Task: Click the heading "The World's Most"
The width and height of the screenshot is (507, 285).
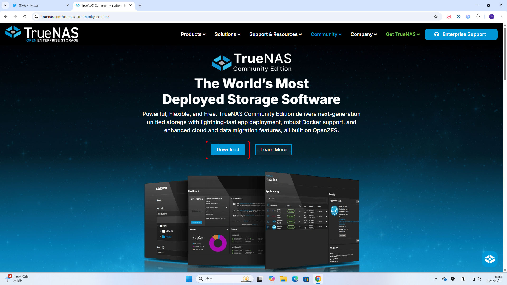Action: pyautogui.click(x=252, y=83)
